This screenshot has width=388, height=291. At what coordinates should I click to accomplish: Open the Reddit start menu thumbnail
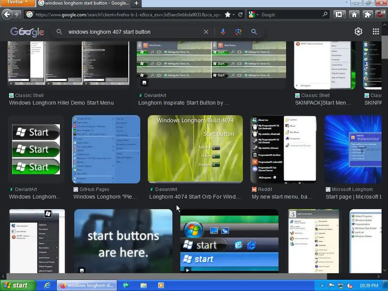pyautogui.click(x=283, y=149)
